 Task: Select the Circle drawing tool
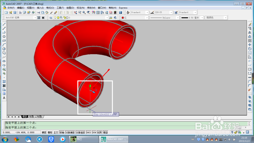(4, 49)
